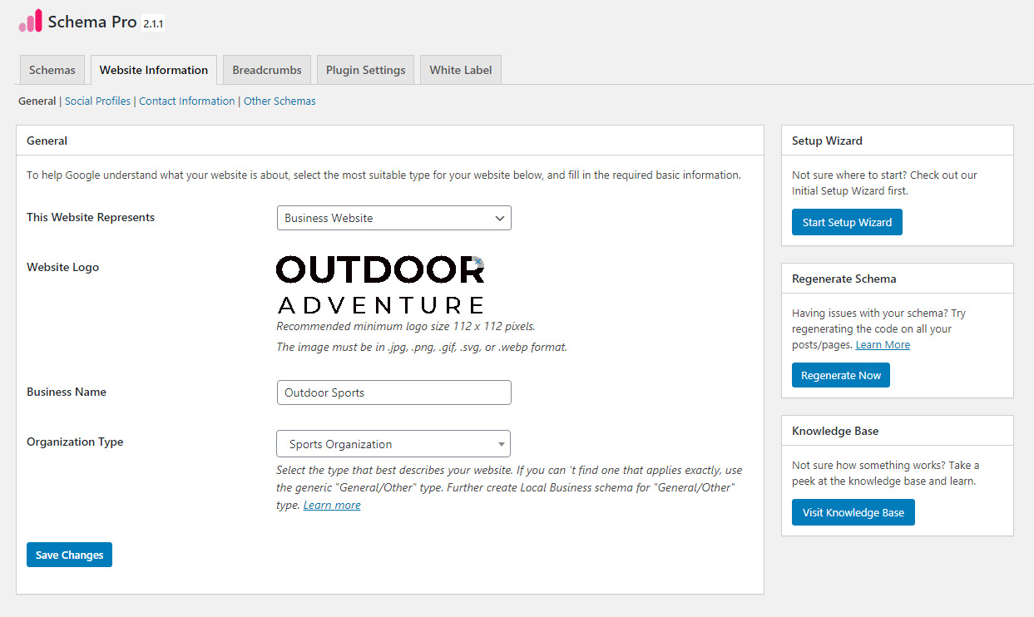The height and width of the screenshot is (617, 1034).
Task: Click the Outdoor Adventure logo thumbnail
Action: 378,280
